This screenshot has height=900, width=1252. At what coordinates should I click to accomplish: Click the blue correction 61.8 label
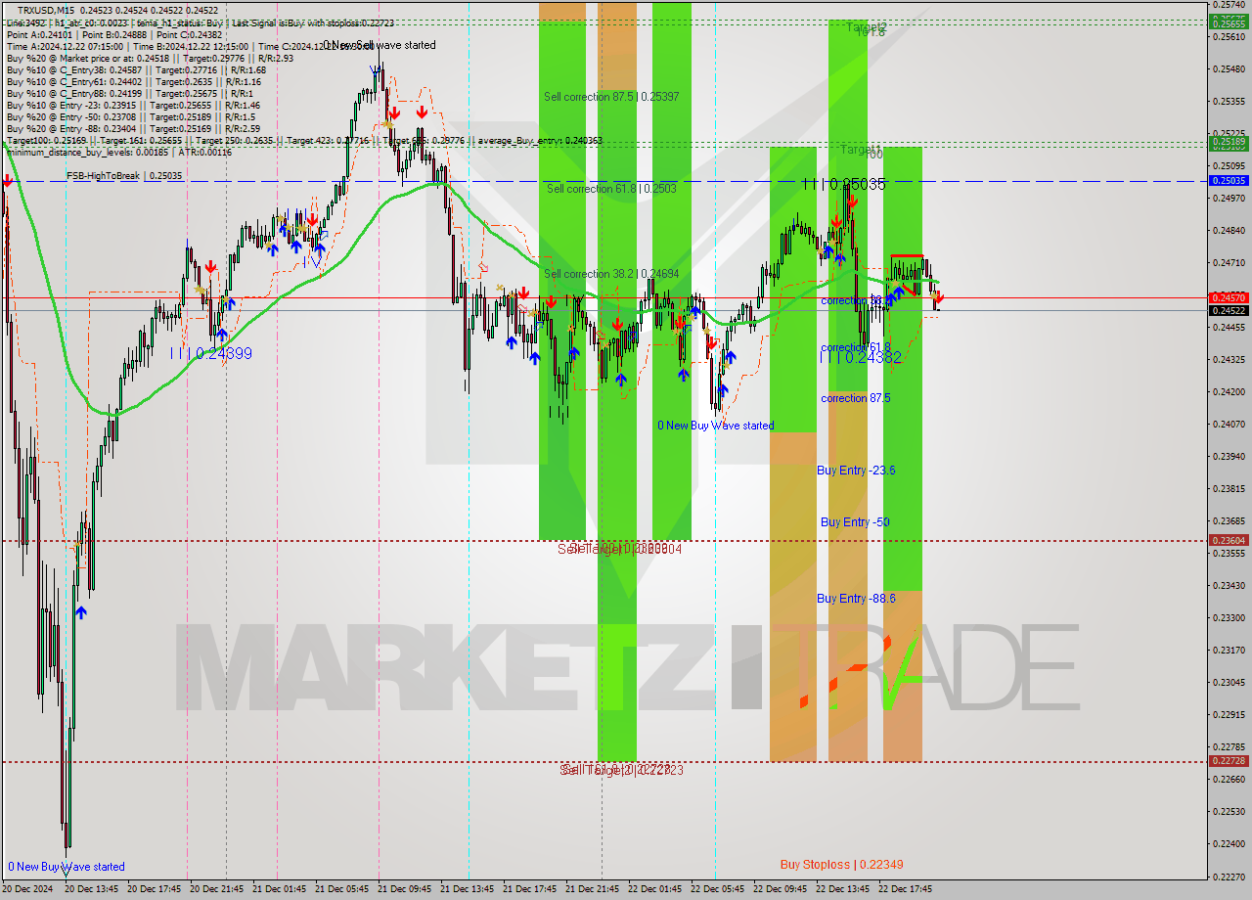856,347
